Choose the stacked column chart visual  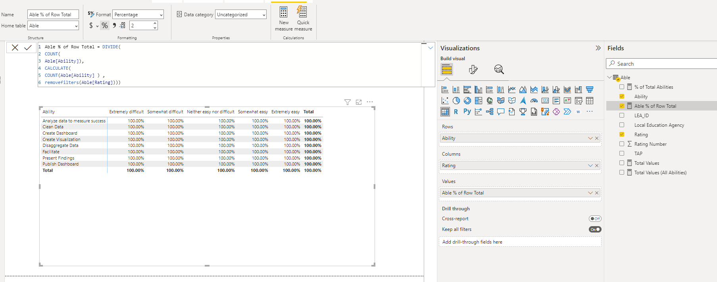456,90
